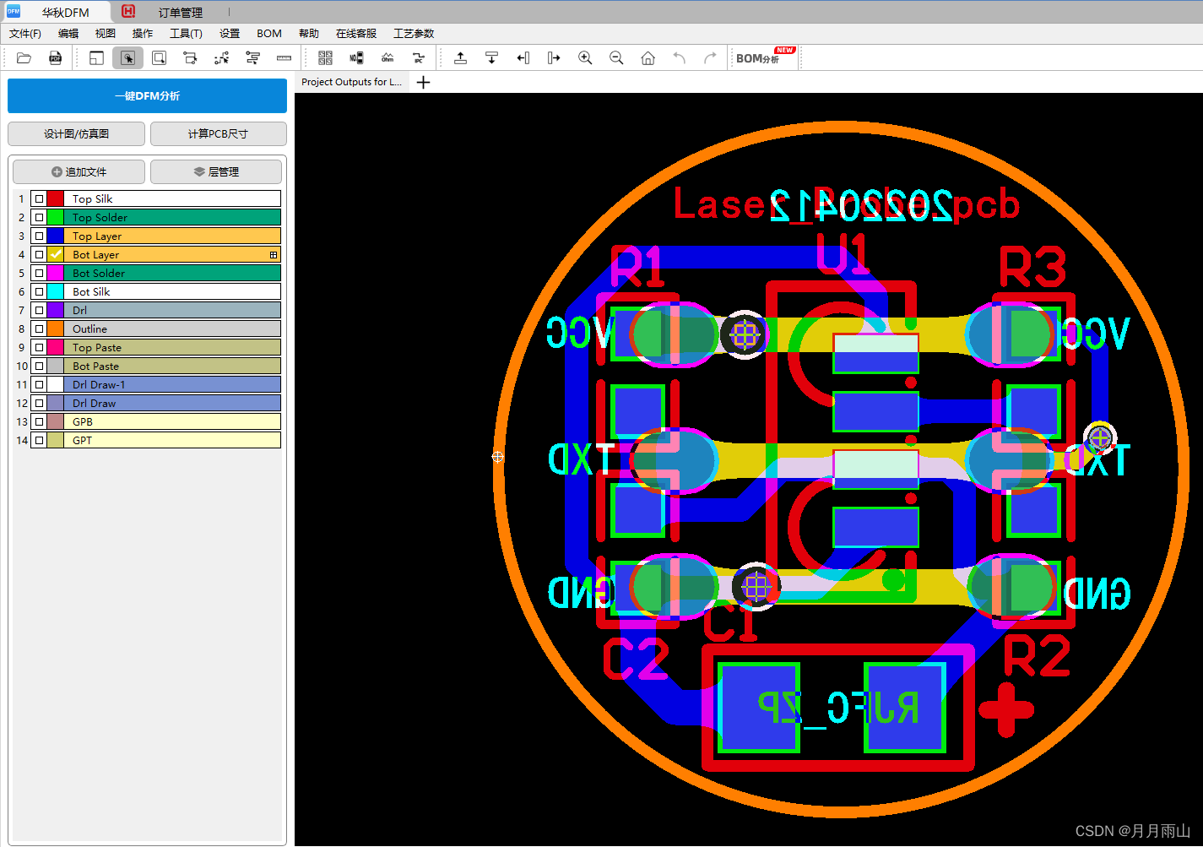Select the ruler measurement tool
The image size is (1203, 847).
(x=284, y=57)
